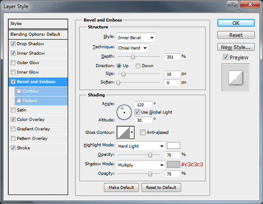Click the Angle field showing 120

144,105
